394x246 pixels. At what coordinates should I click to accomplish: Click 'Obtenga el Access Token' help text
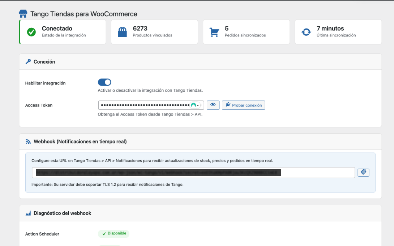click(150, 114)
